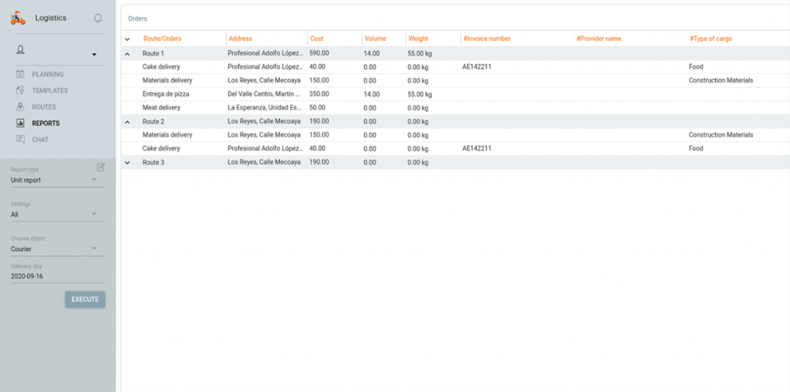Click the Planning calendar icon
Image resolution: width=790 pixels, height=392 pixels.
20,74
